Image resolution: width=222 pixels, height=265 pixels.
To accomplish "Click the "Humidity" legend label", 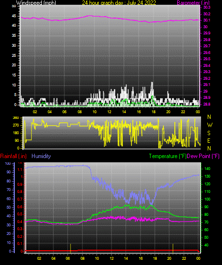I will pyautogui.click(x=41, y=156).
